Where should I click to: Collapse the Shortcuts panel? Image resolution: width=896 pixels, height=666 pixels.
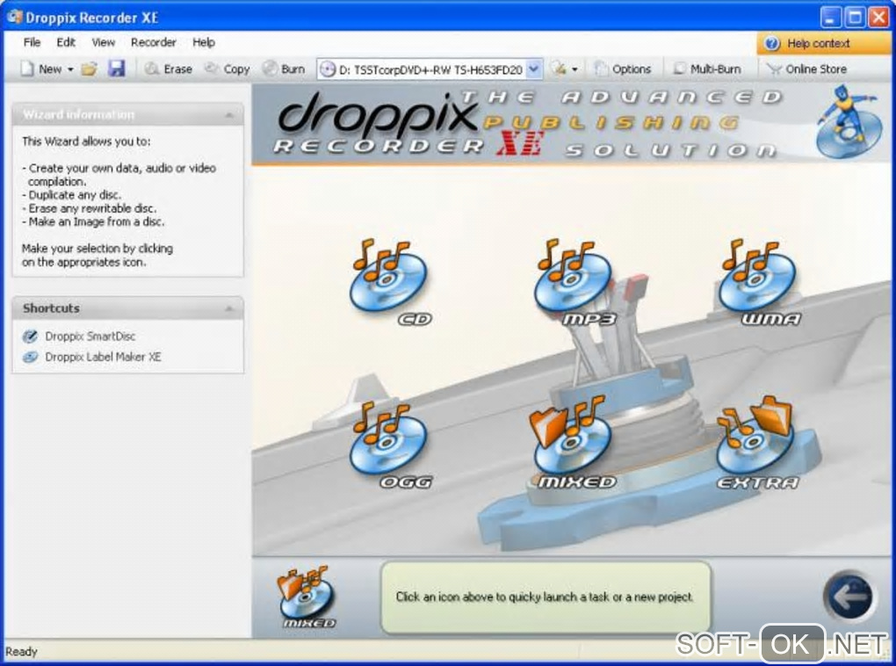(229, 308)
